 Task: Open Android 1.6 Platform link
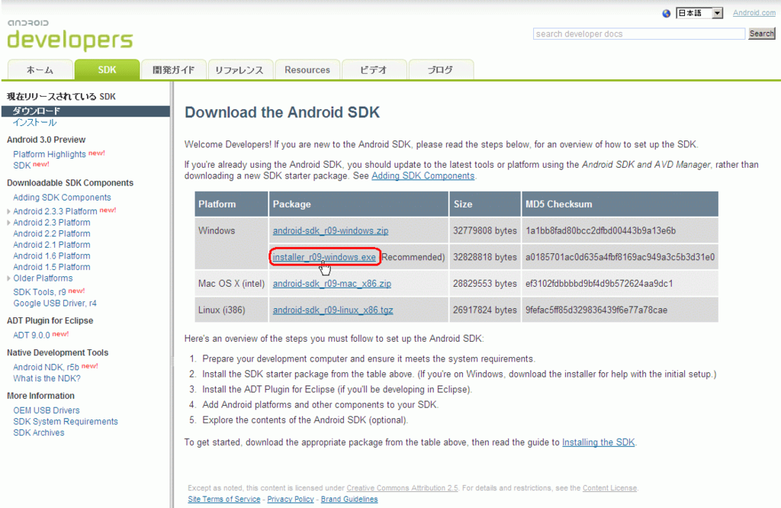pyautogui.click(x=52, y=256)
